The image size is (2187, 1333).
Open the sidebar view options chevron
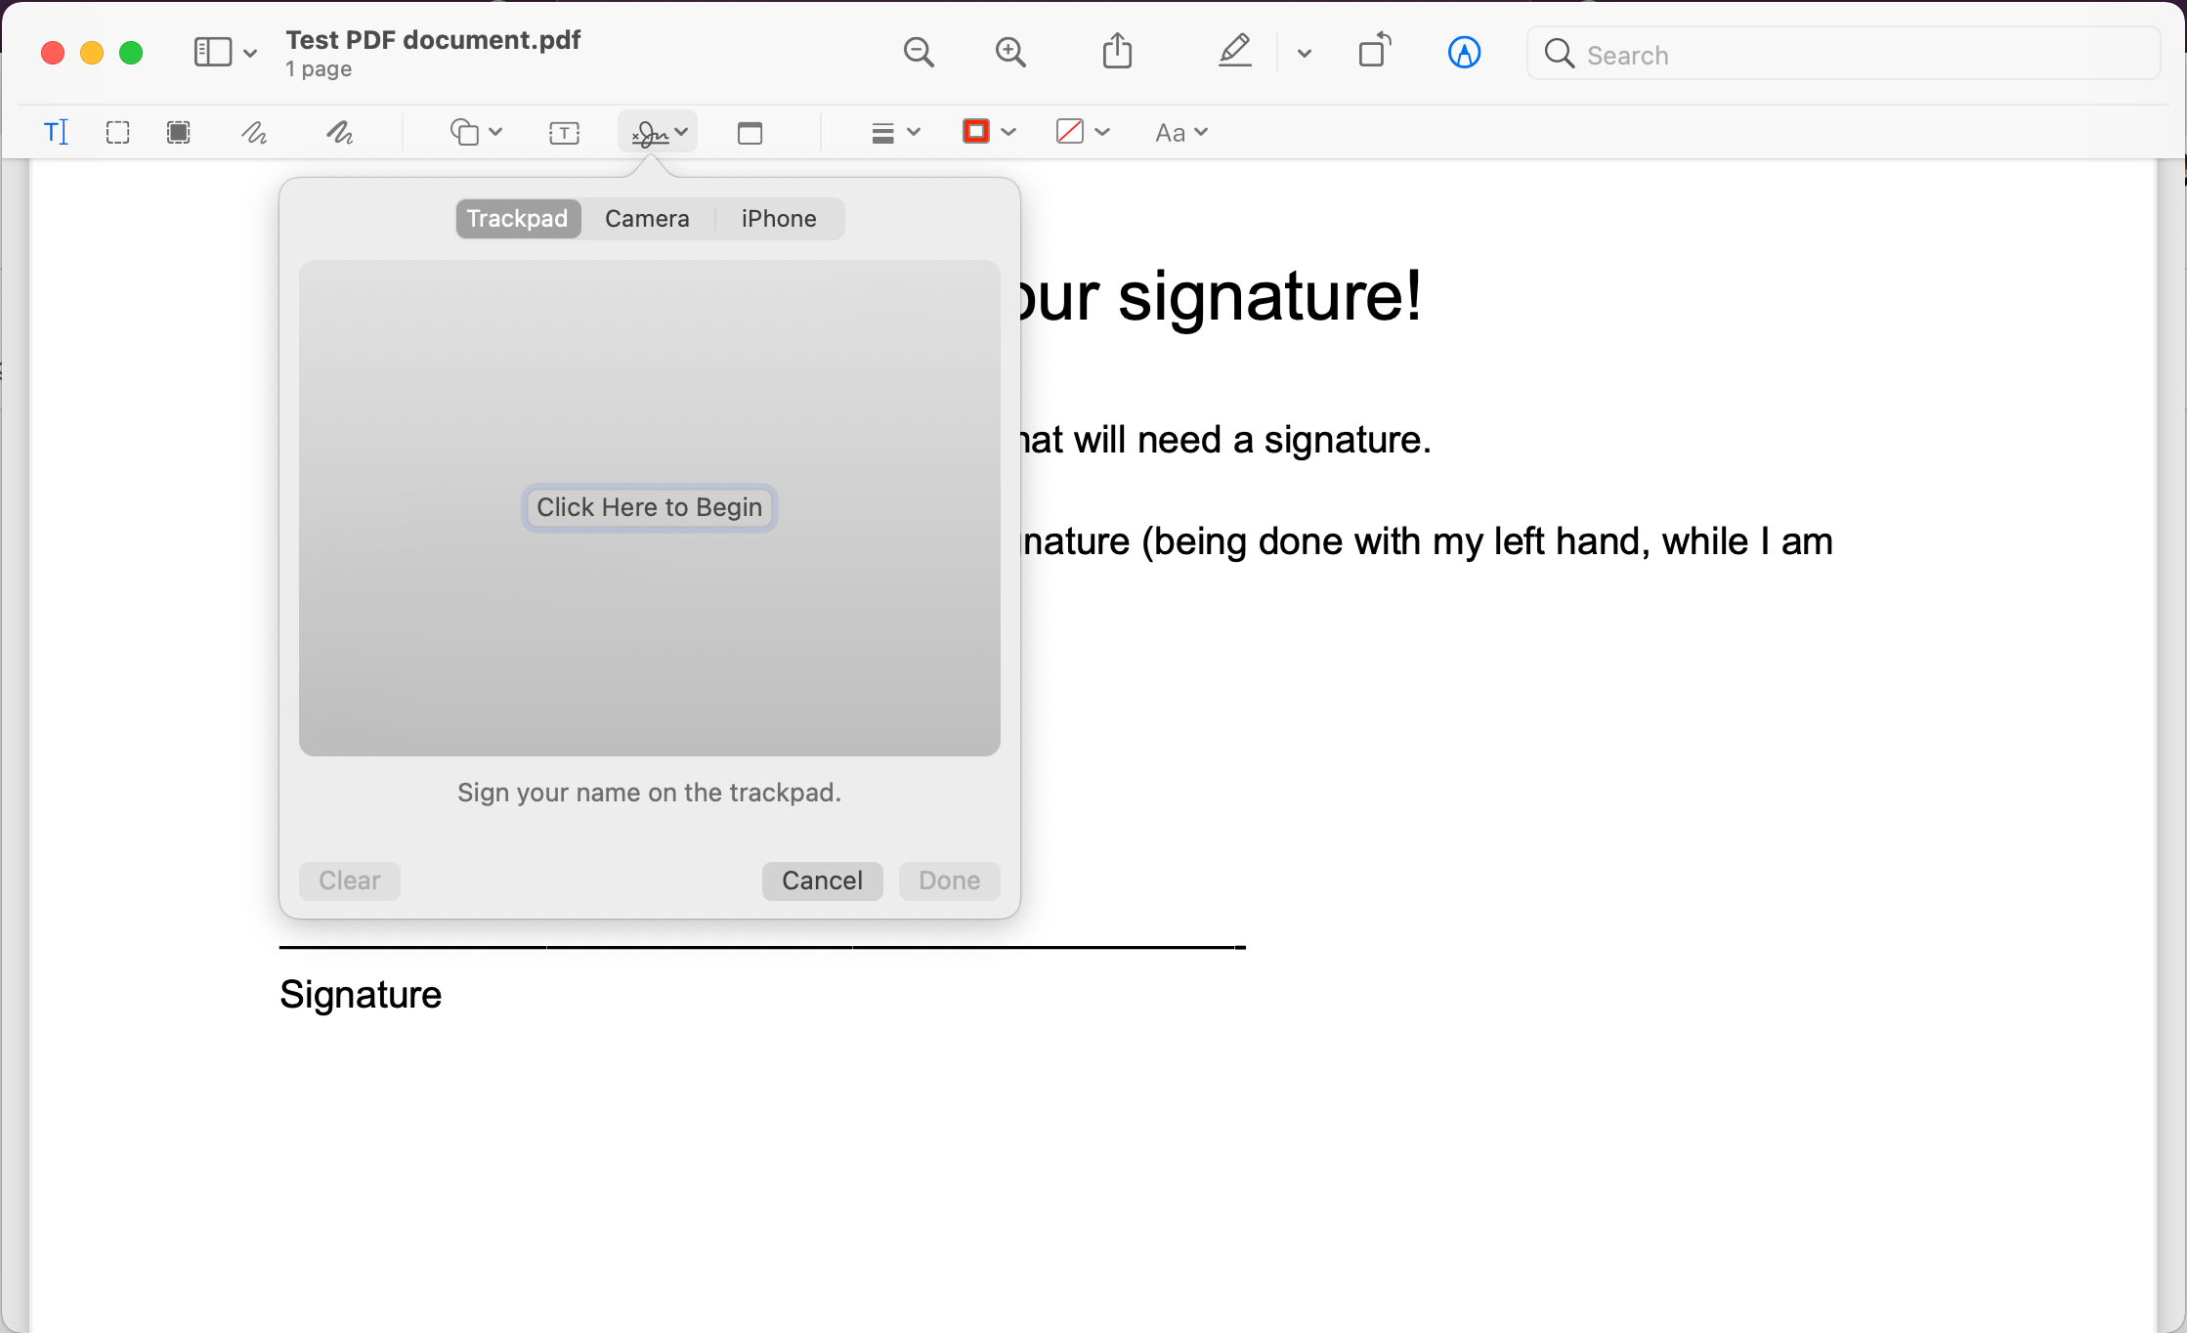click(x=250, y=53)
